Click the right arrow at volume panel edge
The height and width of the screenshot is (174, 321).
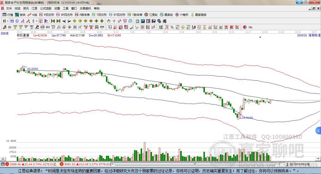pyautogui.click(x=318, y=159)
